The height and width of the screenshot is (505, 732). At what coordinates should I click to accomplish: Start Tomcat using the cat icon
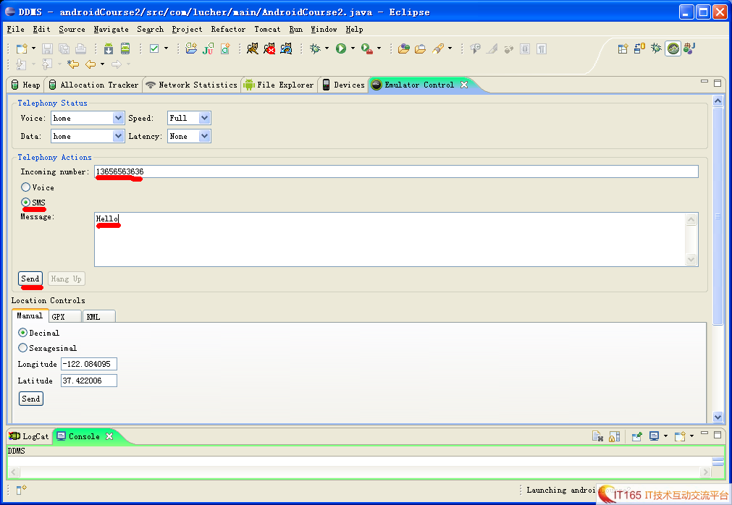coord(253,48)
